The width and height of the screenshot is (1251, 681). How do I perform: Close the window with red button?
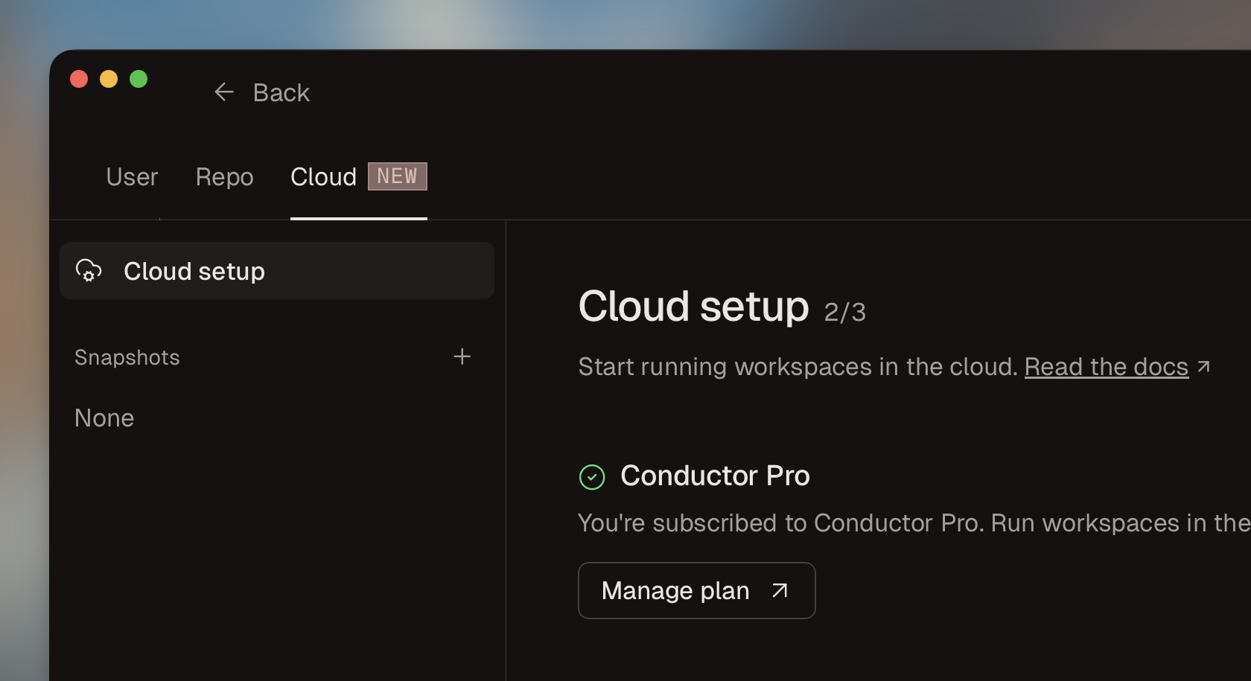(x=79, y=79)
